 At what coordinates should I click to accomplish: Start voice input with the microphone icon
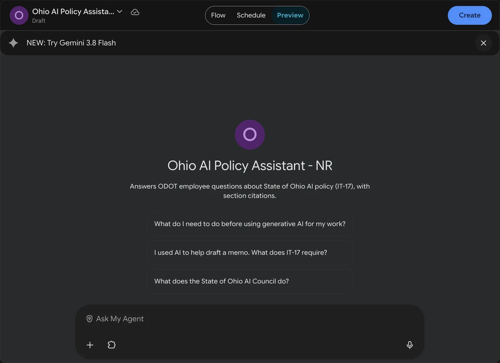click(x=410, y=345)
